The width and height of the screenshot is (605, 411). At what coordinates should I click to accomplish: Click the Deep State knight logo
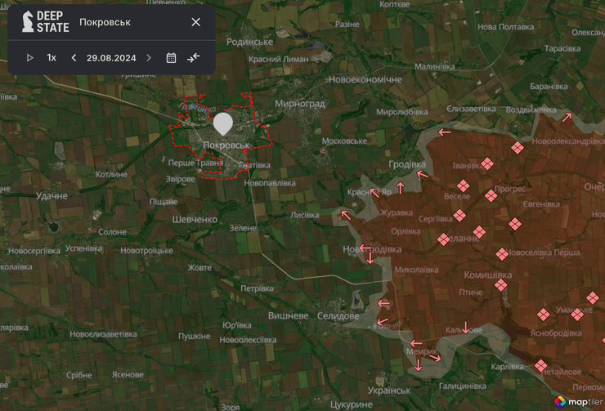tap(29, 21)
